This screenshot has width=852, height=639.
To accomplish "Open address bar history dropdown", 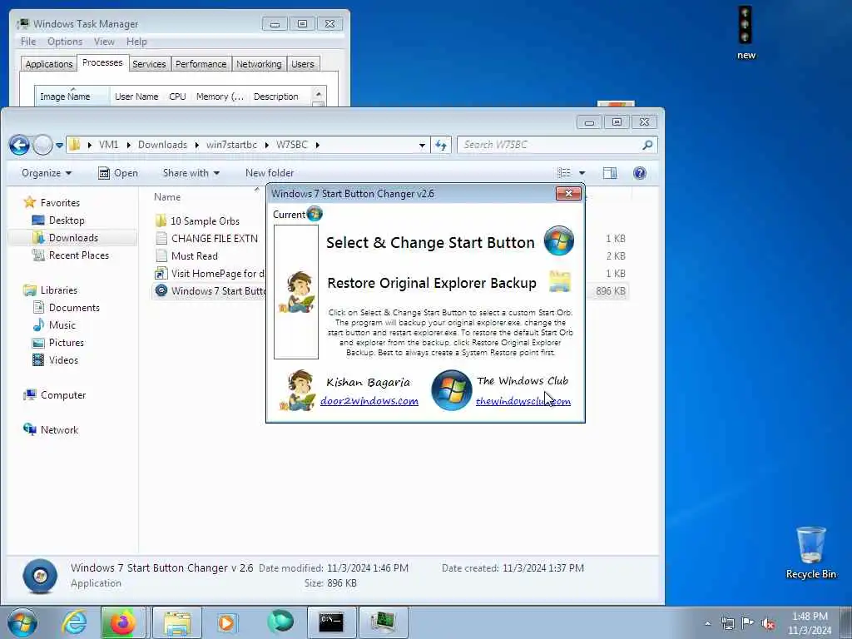I will pos(422,145).
